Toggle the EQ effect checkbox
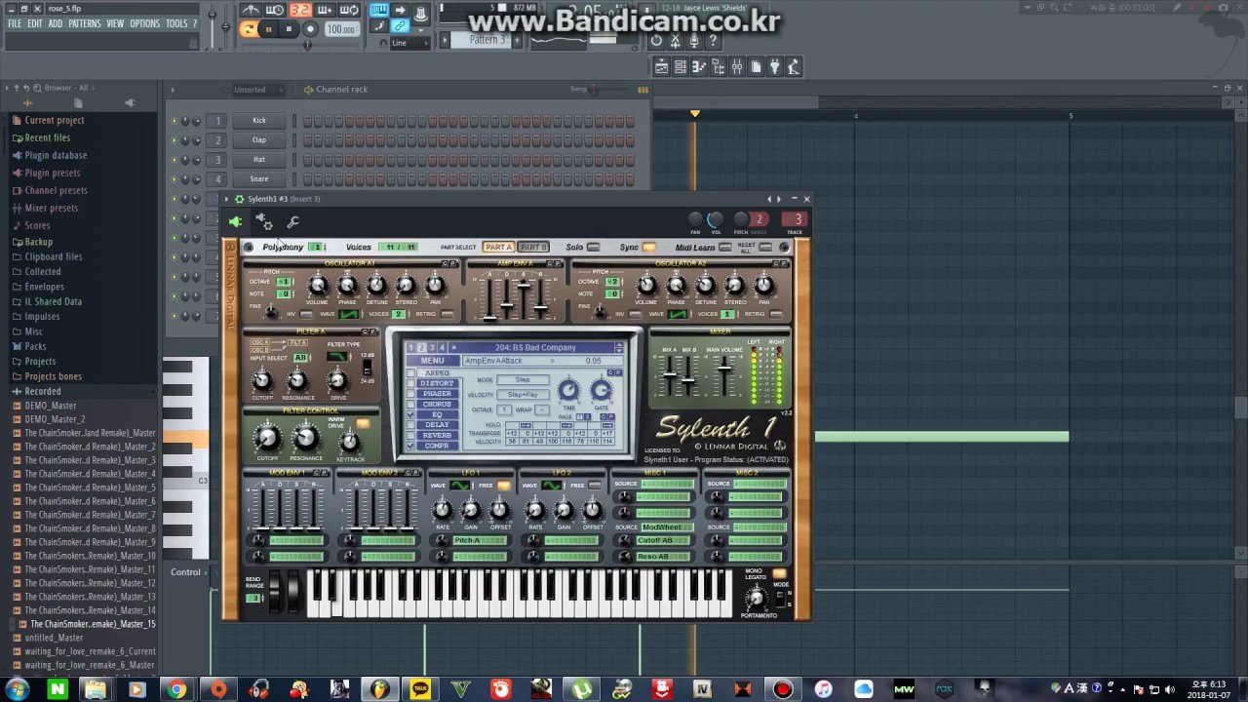Screen dimensions: 1248x702 pyautogui.click(x=411, y=414)
